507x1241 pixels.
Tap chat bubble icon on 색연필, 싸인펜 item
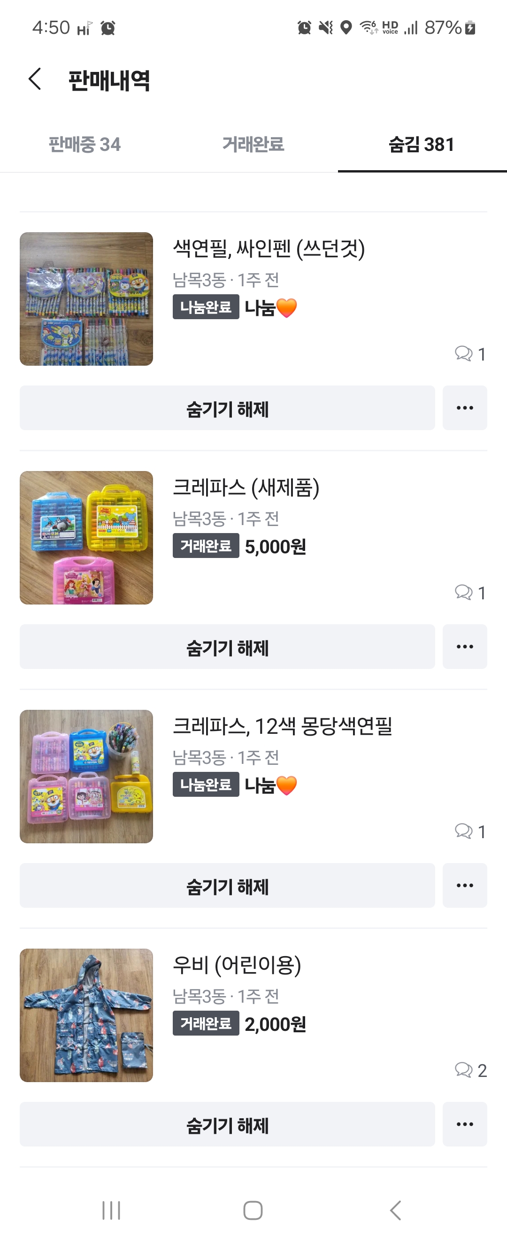pos(464,353)
